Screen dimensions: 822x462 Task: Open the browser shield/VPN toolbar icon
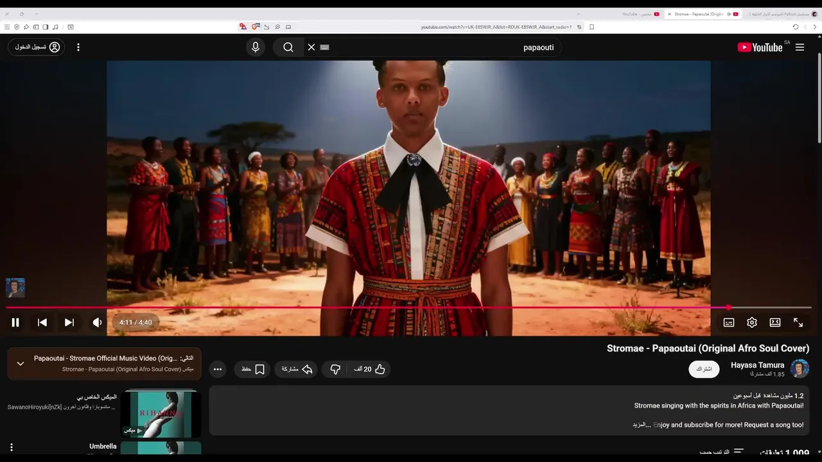coord(17,27)
